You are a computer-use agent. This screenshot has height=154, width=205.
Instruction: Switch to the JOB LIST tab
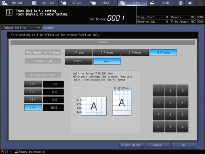pyautogui.click(x=44, y=3)
